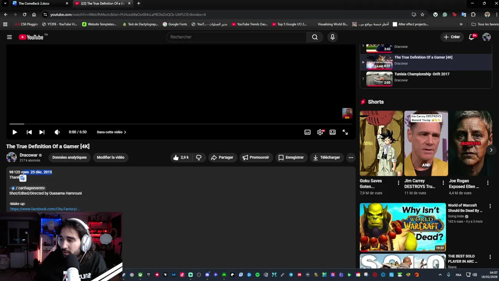This screenshot has height=281, width=499.
Task: Open Spotify from the taskbar
Action: [x=257, y=275]
